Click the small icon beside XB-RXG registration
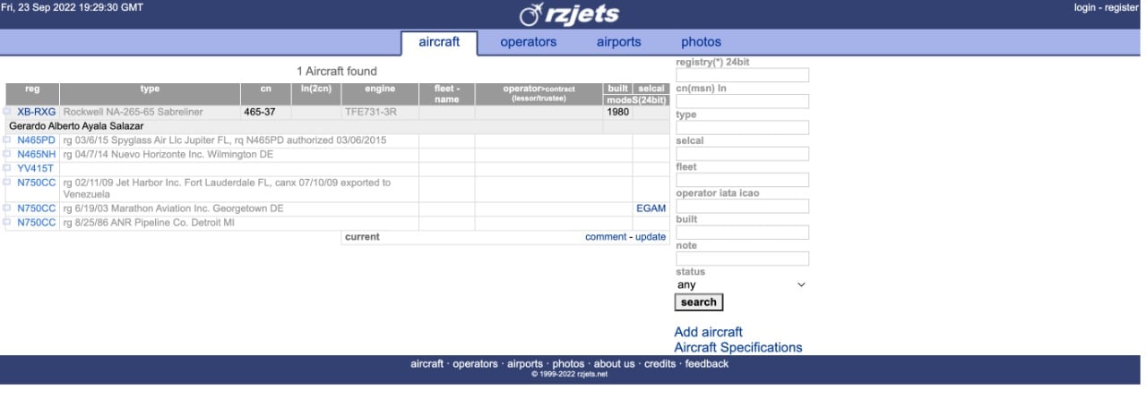The width and height of the screenshot is (1147, 416). 7,112
